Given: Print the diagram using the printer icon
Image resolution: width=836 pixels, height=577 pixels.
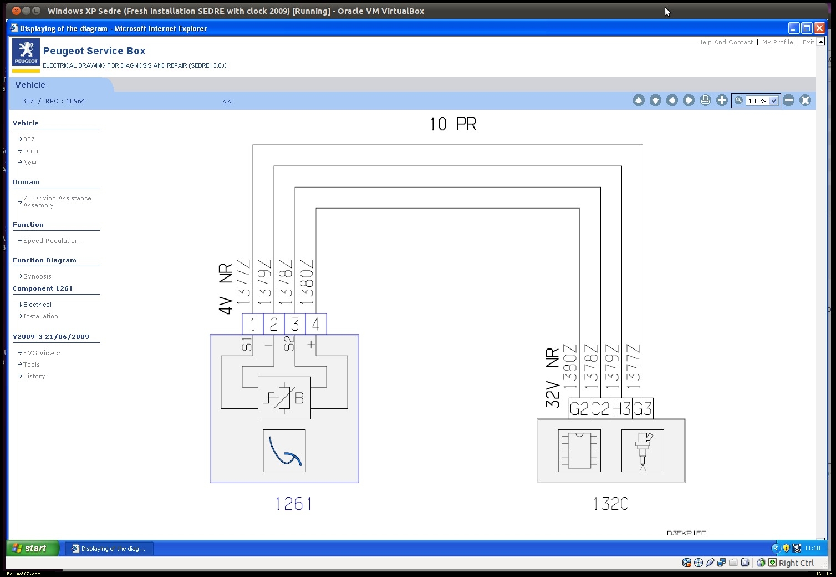Looking at the screenshot, I should (705, 100).
